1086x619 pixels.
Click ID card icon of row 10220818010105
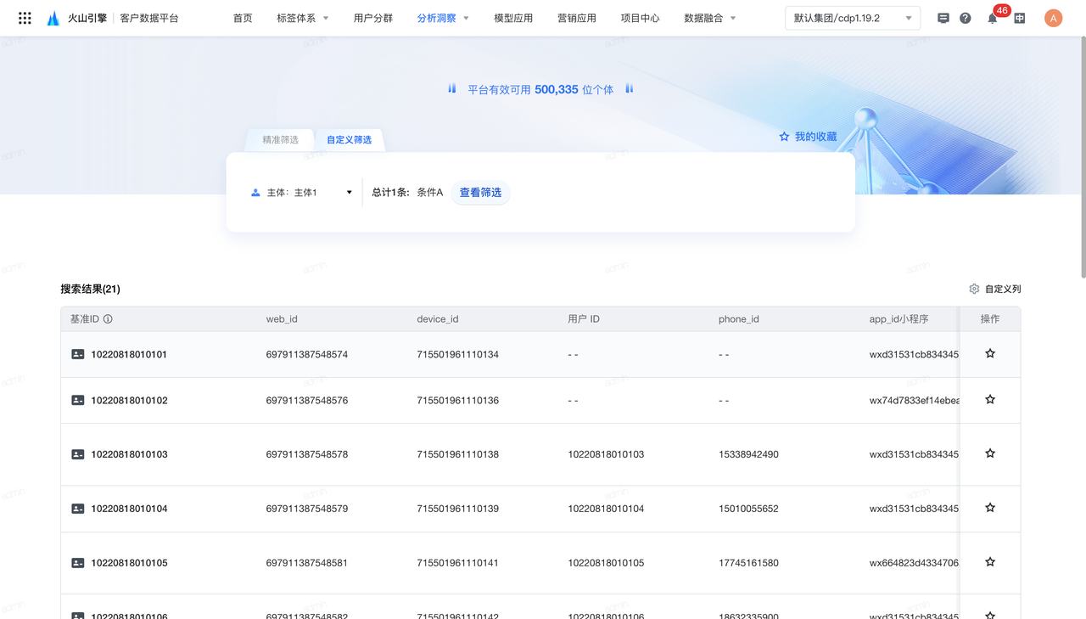[78, 563]
